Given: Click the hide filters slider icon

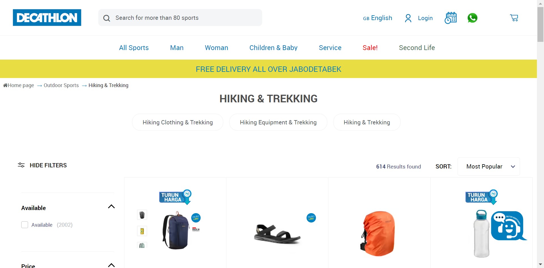Looking at the screenshot, I should click(x=21, y=165).
